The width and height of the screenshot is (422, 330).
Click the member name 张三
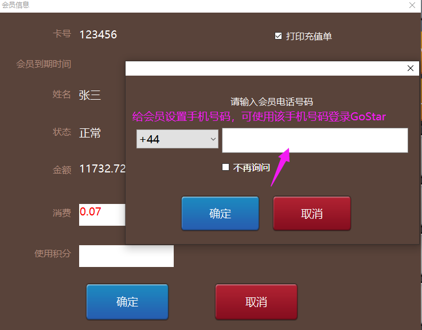90,95
